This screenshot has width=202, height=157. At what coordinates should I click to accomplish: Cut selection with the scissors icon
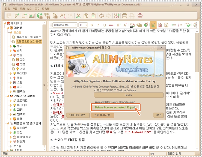pos(78,16)
